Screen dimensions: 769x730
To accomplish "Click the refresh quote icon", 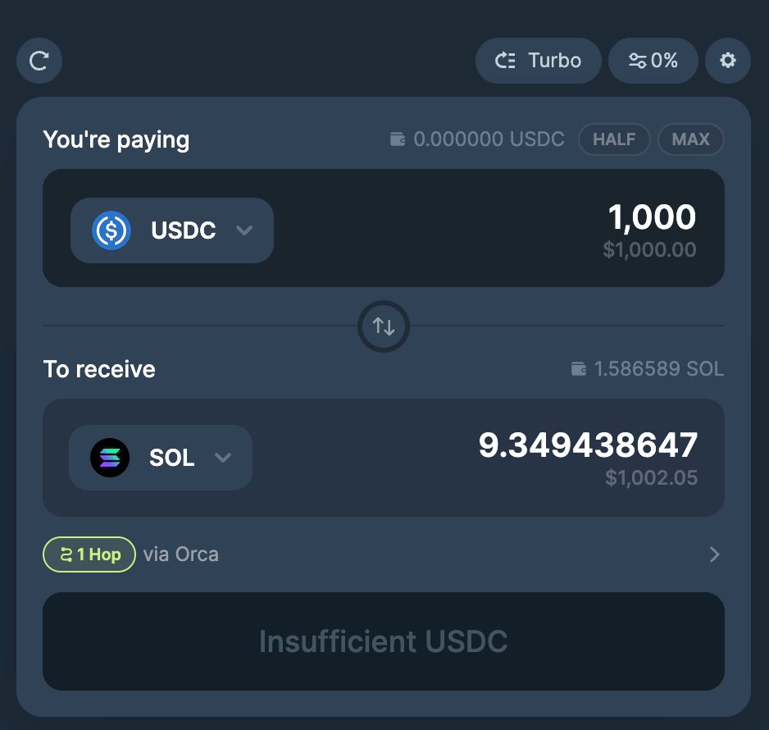I will [x=39, y=60].
